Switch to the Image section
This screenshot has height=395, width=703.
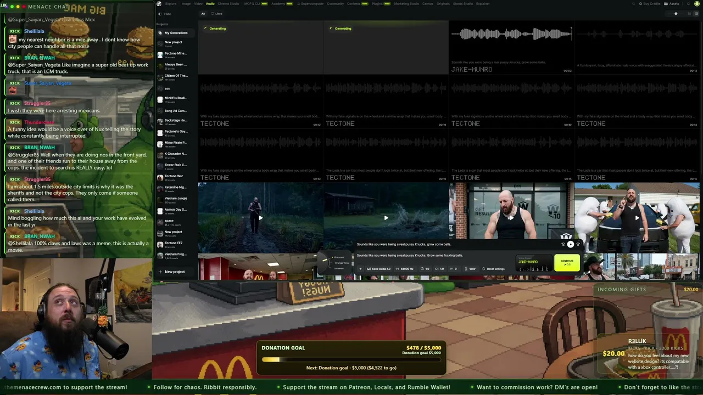[186, 4]
